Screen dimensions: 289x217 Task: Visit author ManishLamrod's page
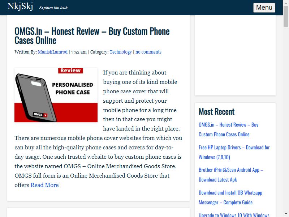53,52
